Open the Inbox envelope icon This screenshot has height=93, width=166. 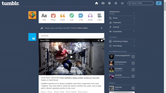tap(103, 3)
